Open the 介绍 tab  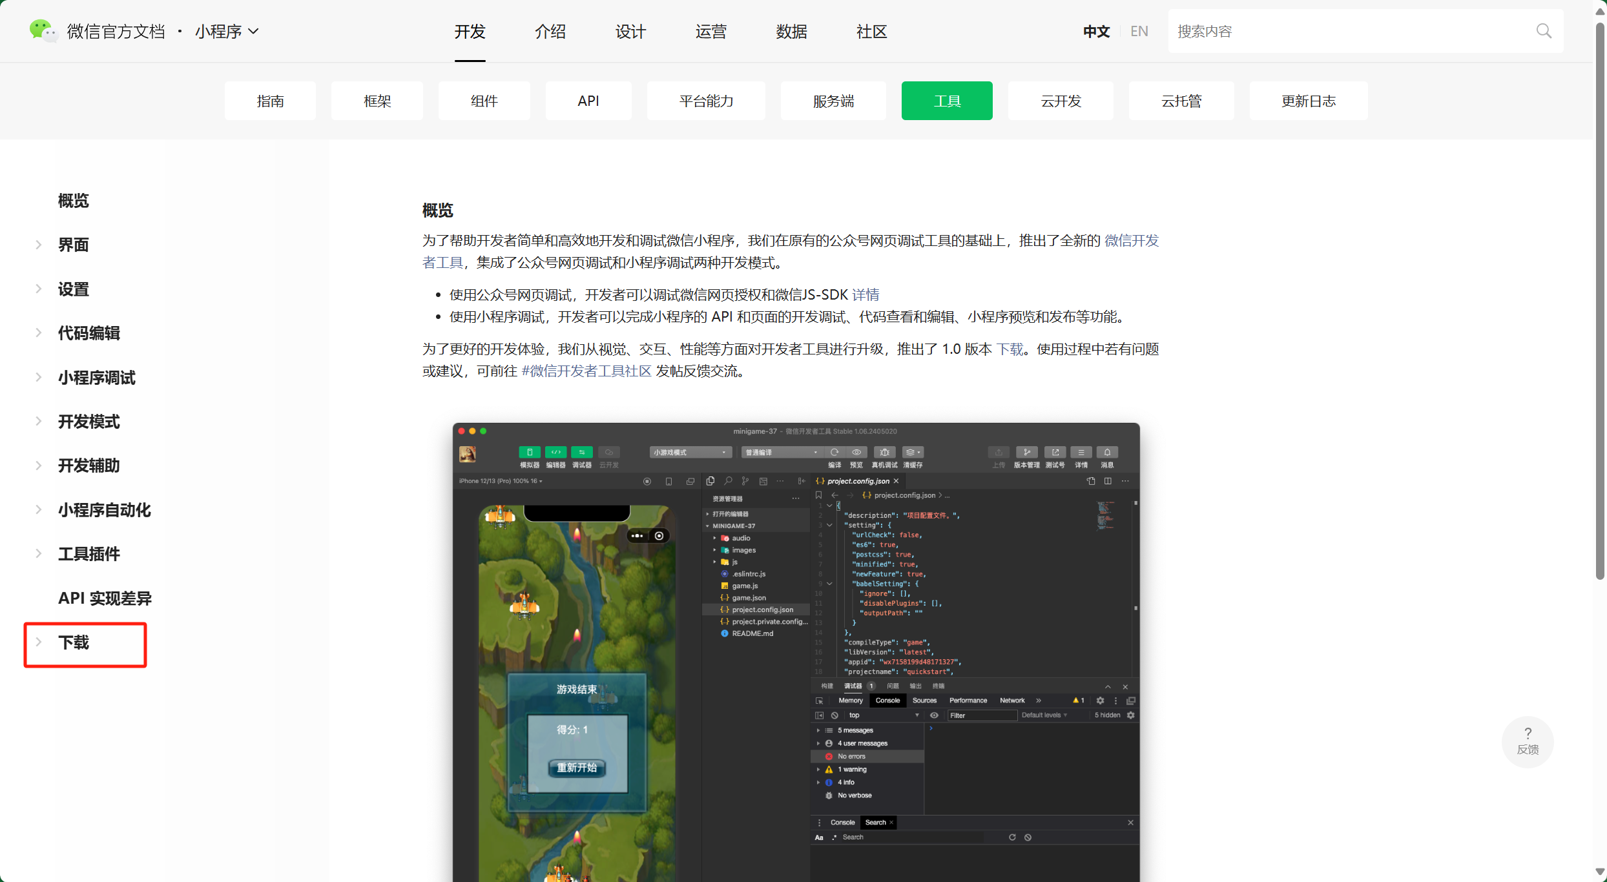(550, 31)
